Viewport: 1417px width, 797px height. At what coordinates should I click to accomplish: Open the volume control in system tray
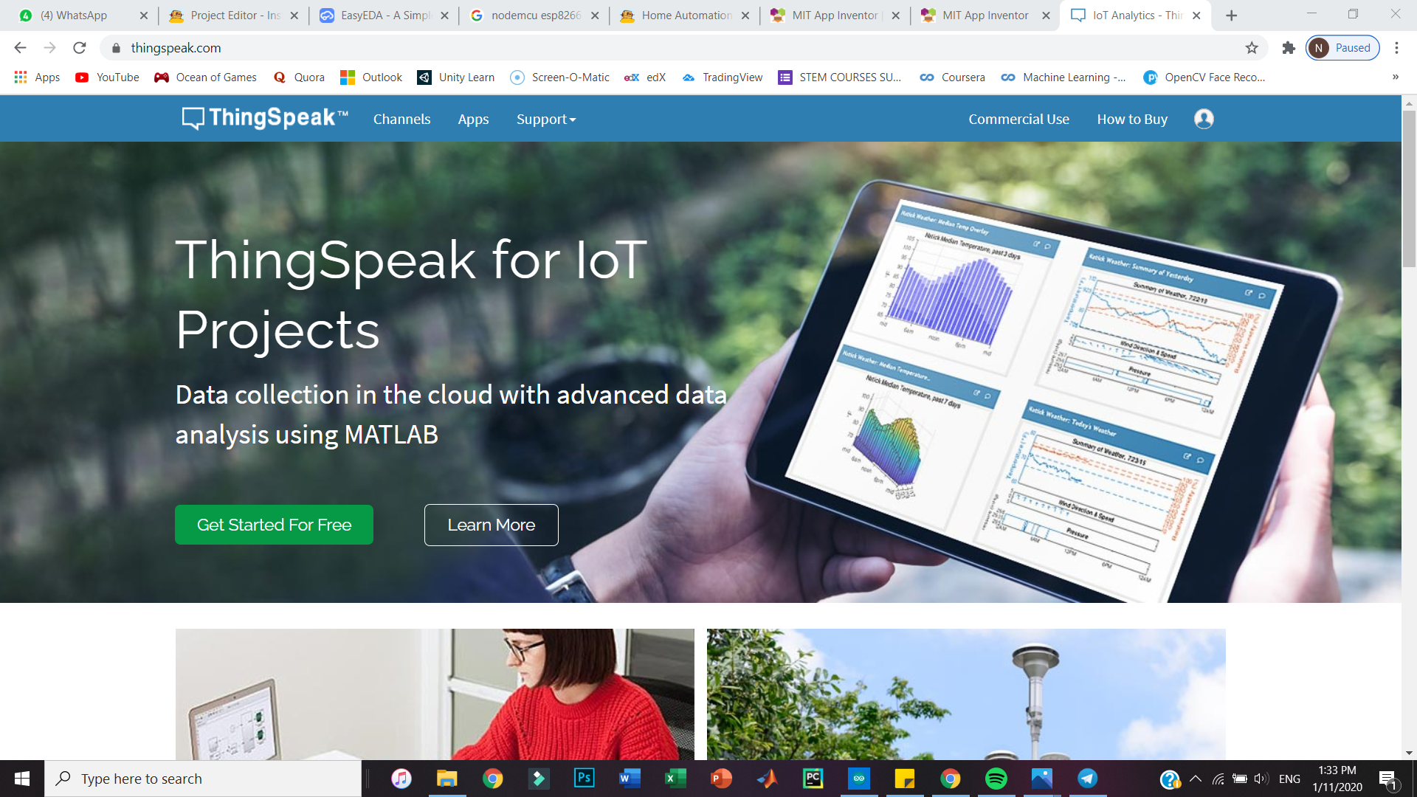1261,779
